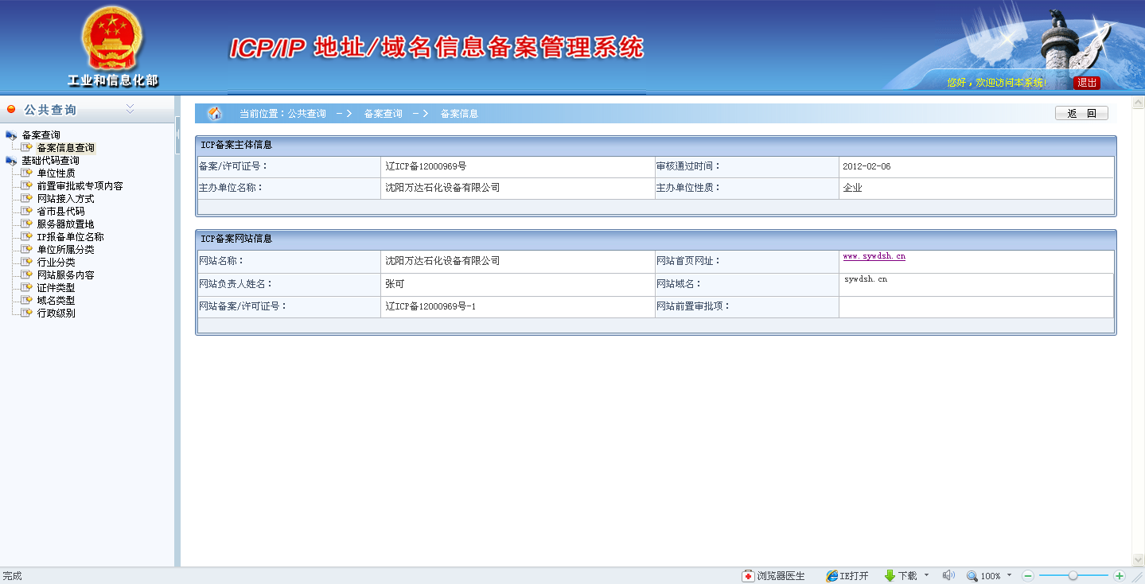Click the page icon beside 域名类型
This screenshot has height=584, width=1145.
pos(27,301)
